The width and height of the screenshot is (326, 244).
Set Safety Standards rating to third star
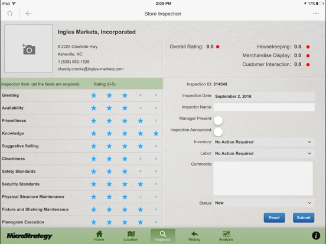point(125,172)
